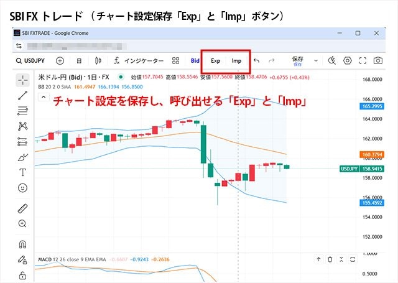398x283 pixels.
Task: Select the forecast position tool
Action: (22, 142)
